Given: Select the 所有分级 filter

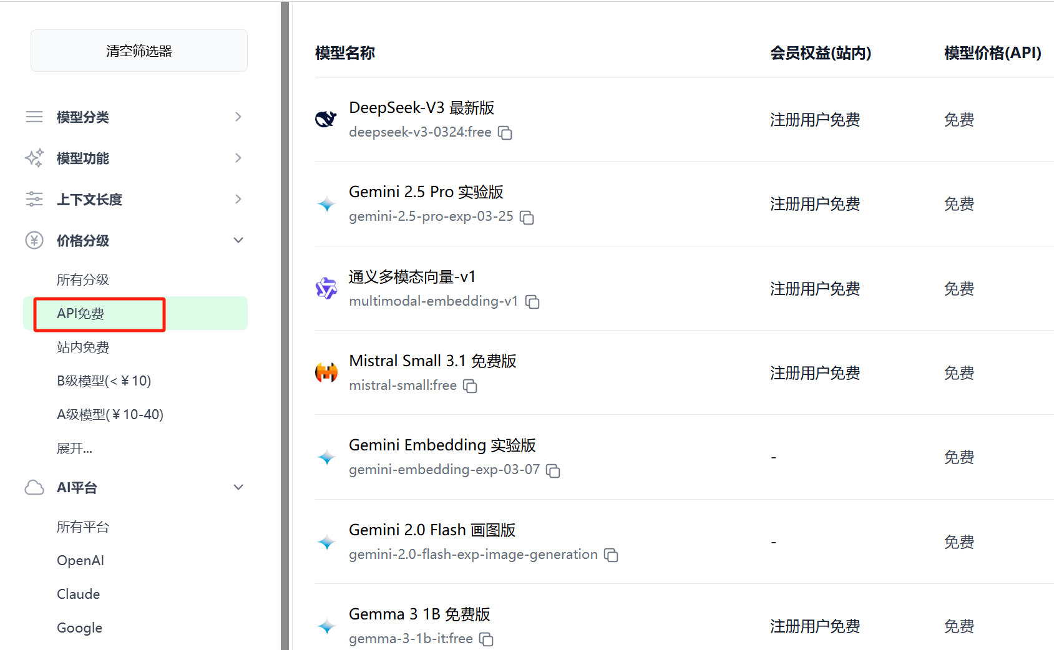Looking at the screenshot, I should 83,279.
